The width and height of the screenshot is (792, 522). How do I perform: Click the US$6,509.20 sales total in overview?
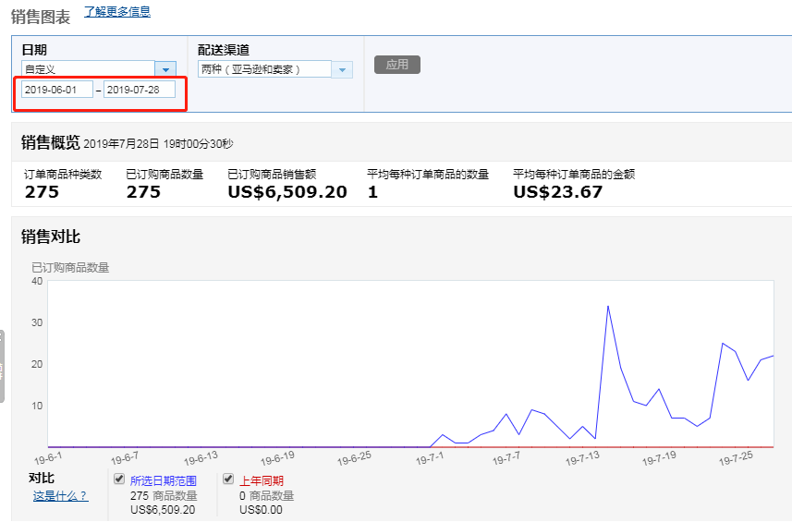287,192
